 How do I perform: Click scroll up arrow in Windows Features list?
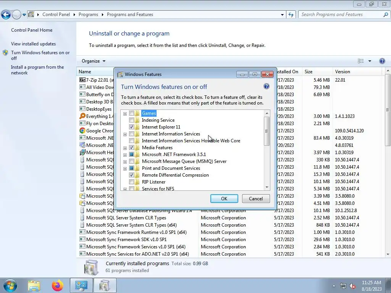(267, 113)
